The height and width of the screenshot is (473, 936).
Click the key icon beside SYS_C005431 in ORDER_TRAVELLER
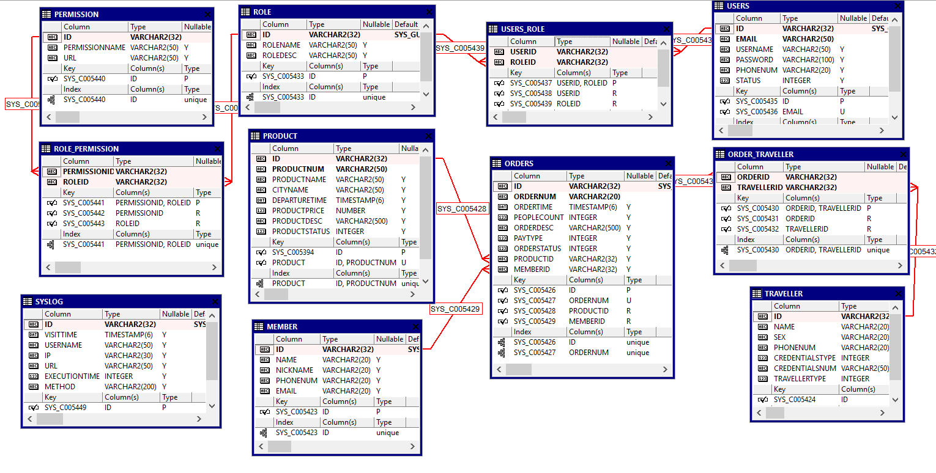pos(726,219)
